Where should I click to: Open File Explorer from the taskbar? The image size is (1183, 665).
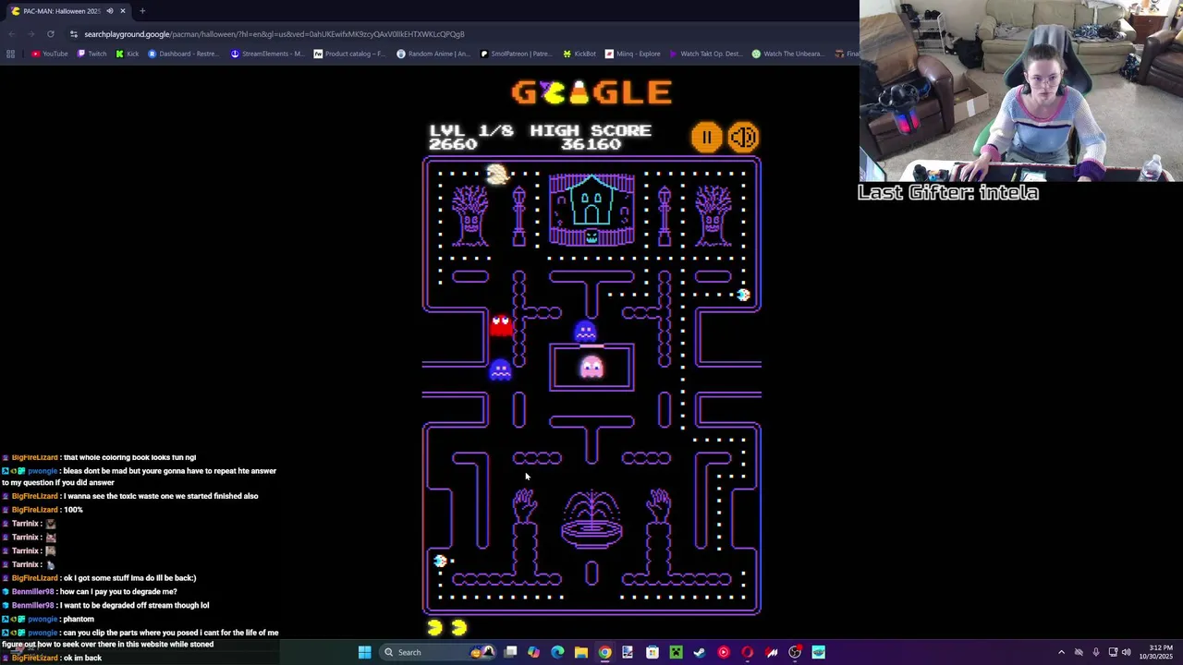pyautogui.click(x=581, y=652)
